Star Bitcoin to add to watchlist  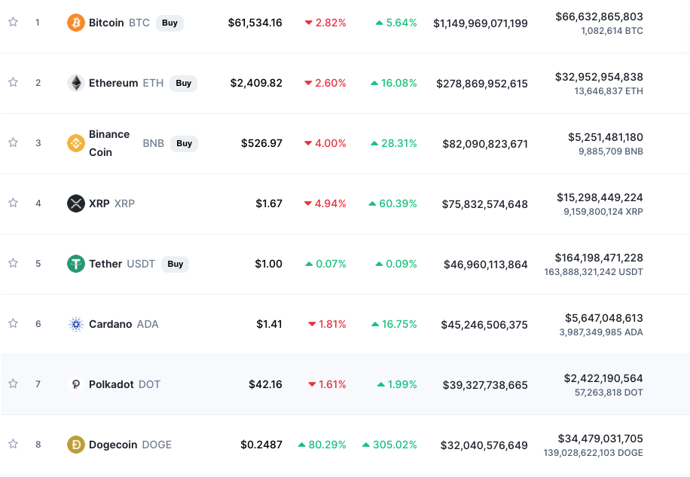tap(14, 22)
